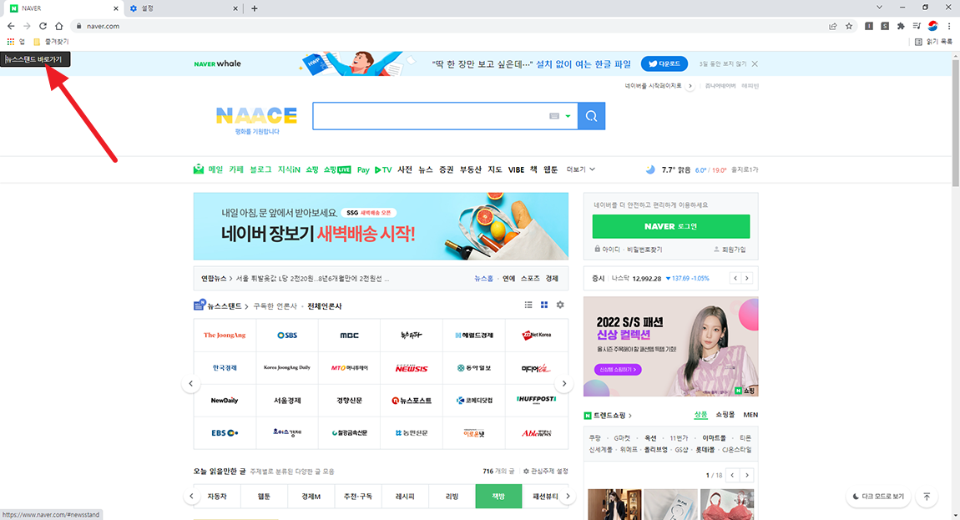Open the 카페 menu item

point(236,169)
